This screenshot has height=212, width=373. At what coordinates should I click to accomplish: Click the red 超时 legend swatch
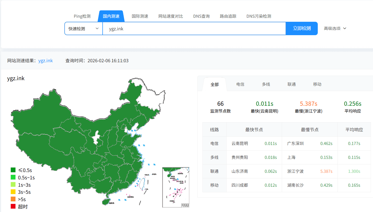point(13,206)
